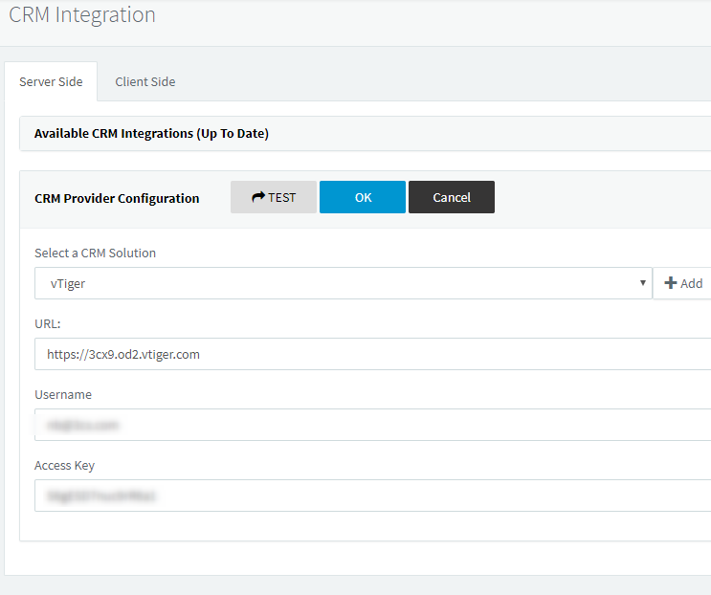The height and width of the screenshot is (595, 711).
Task: Click the Access Key label
Action: coord(64,466)
